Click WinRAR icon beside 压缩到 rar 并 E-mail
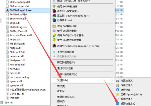Viewport: 151px width, 106px height. tap(54, 46)
